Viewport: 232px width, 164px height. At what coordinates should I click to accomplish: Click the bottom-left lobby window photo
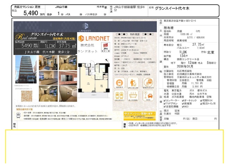[48, 94]
